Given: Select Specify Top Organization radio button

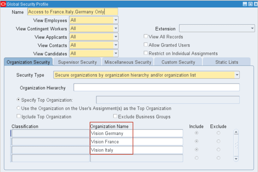Looking at the screenshot, I should pyautogui.click(x=18, y=100).
